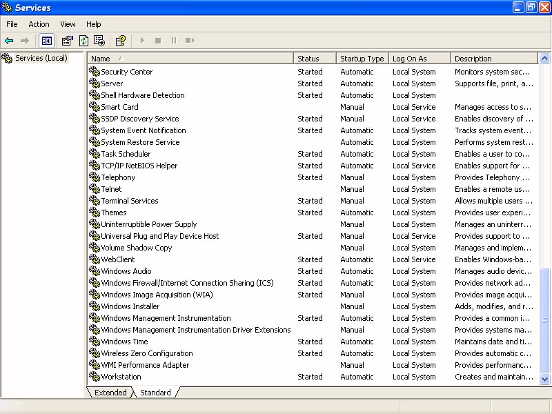Click the Smart Card service icon
Image resolution: width=552 pixels, height=414 pixels.
pyautogui.click(x=95, y=106)
